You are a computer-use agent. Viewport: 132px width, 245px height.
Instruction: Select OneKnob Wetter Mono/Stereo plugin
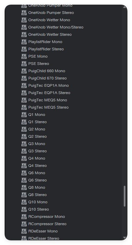point(56,27)
